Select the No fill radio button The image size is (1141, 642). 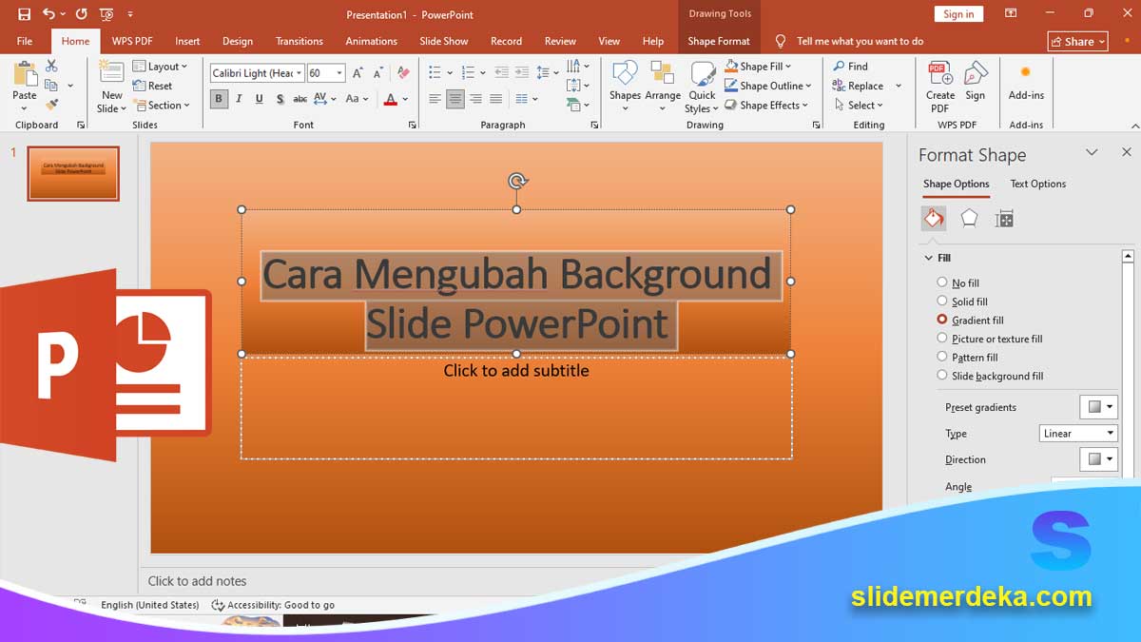pyautogui.click(x=942, y=282)
